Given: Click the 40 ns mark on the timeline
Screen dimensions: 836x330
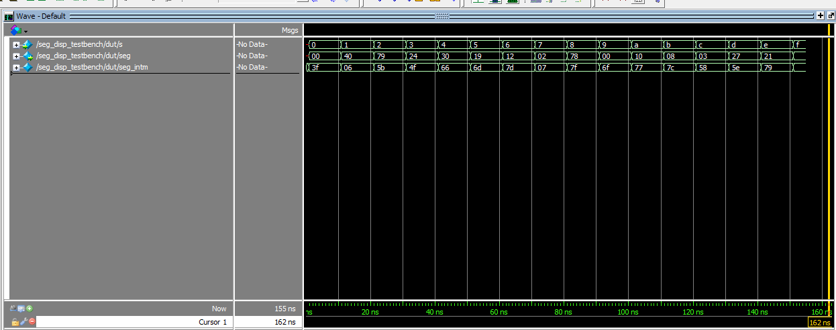Looking at the screenshot, I should click(435, 312).
